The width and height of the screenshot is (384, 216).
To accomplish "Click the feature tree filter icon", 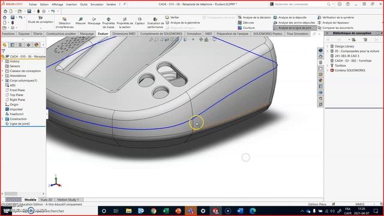I will point(3,51).
